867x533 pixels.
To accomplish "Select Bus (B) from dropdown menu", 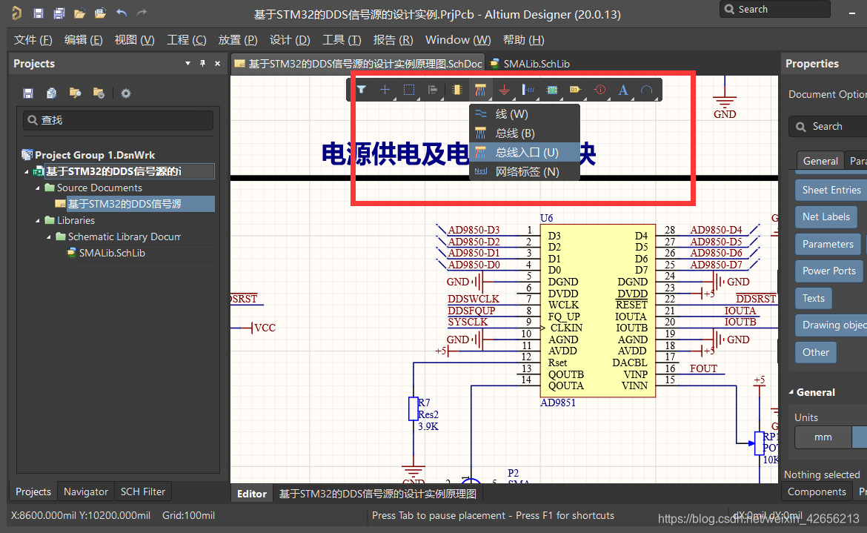I will [525, 133].
